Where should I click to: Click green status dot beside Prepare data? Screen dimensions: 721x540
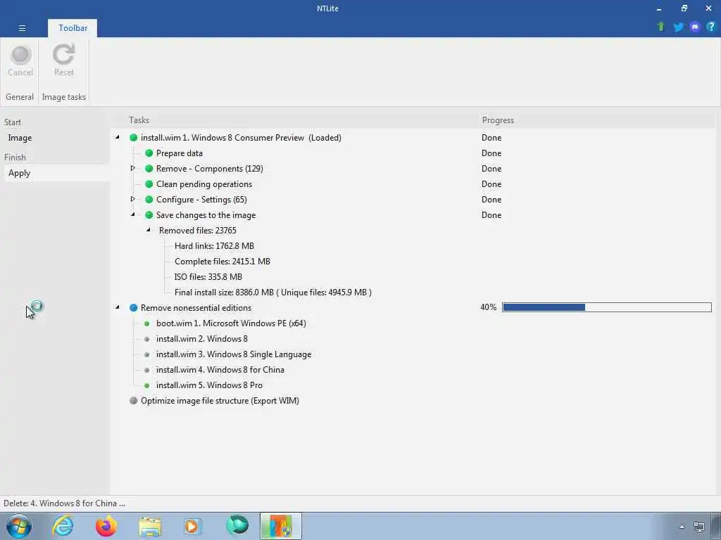coord(149,153)
